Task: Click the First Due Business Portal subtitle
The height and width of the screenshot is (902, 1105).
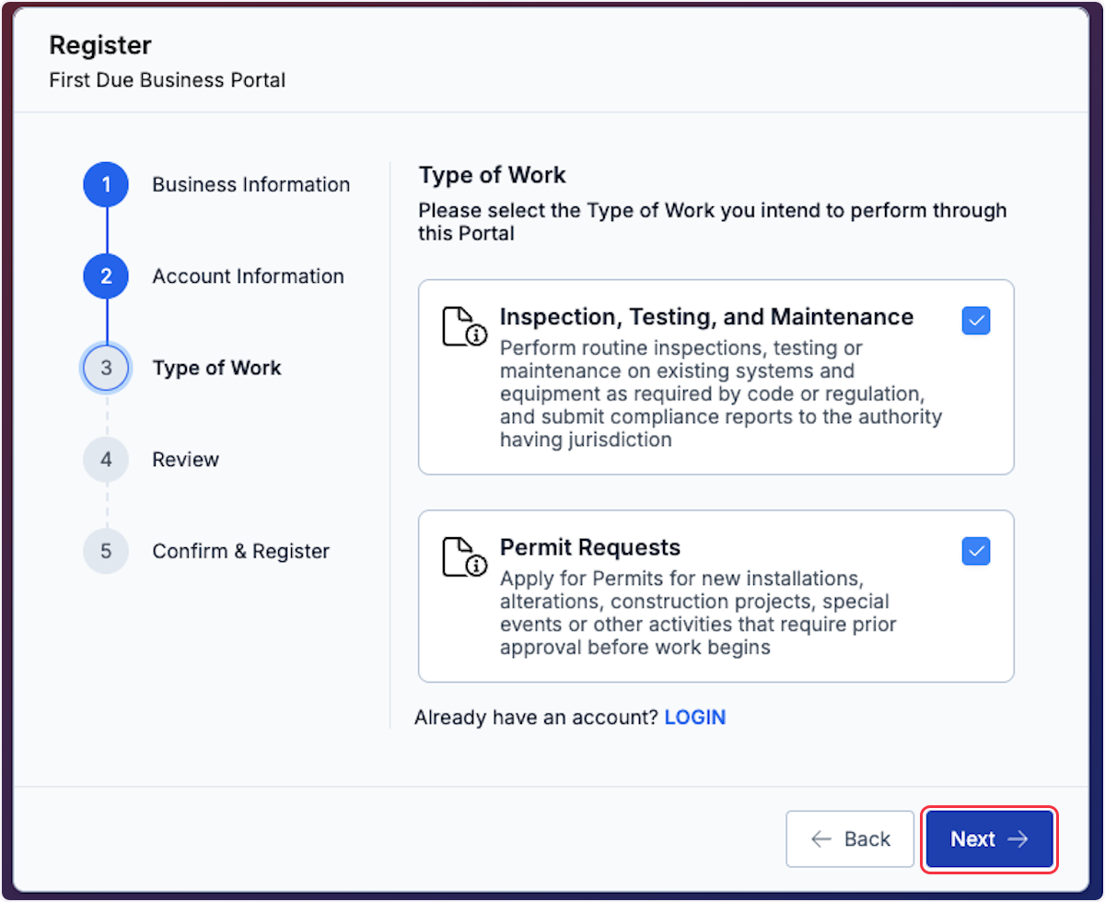Action: click(x=168, y=80)
